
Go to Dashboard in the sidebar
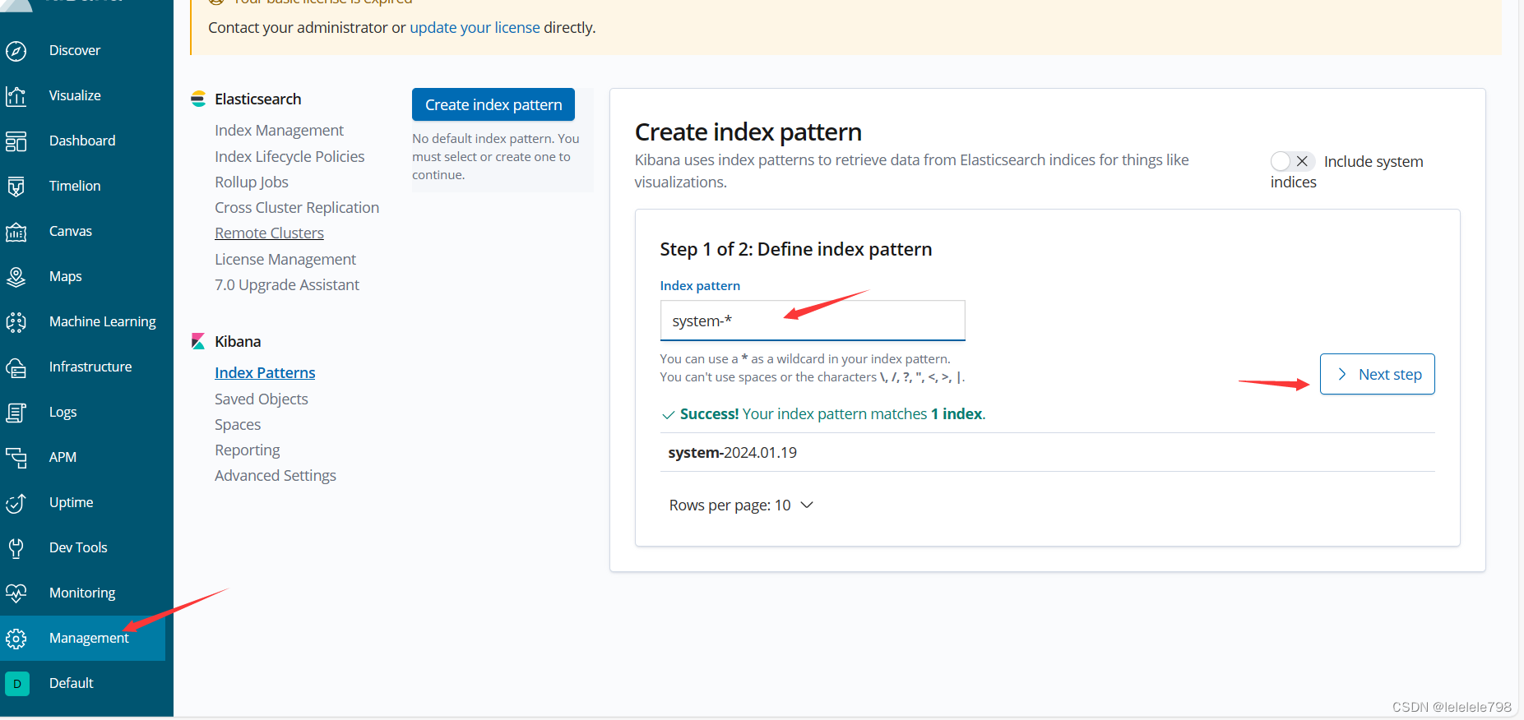pyautogui.click(x=82, y=141)
